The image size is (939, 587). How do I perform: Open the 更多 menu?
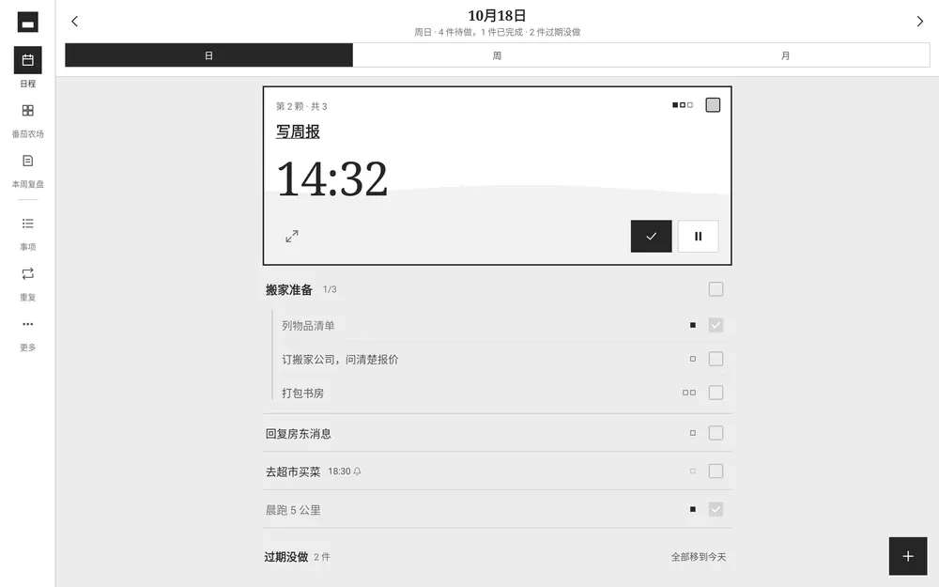27,334
